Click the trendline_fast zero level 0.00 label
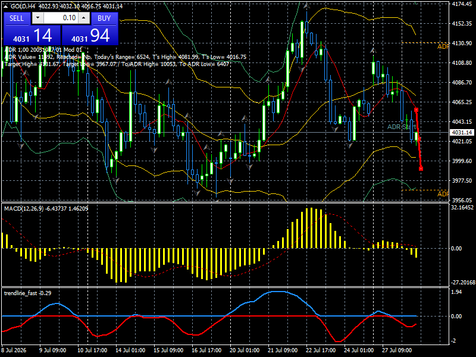 coord(456,317)
